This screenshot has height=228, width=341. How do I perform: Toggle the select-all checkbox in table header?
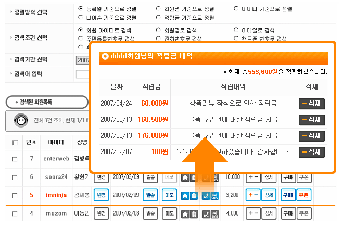point(15,142)
